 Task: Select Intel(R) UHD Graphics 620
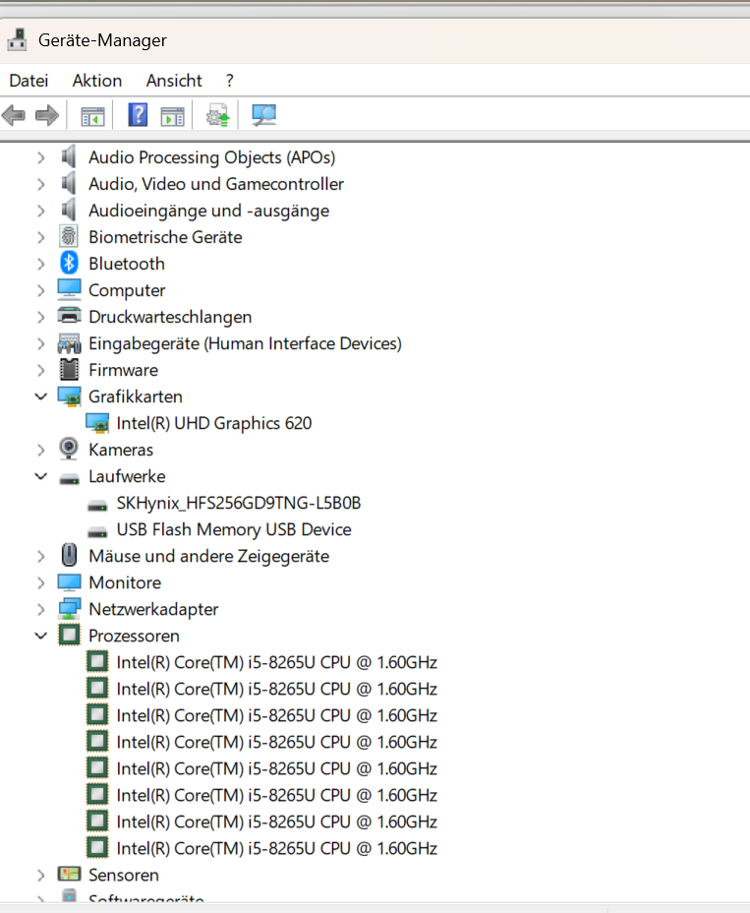214,423
